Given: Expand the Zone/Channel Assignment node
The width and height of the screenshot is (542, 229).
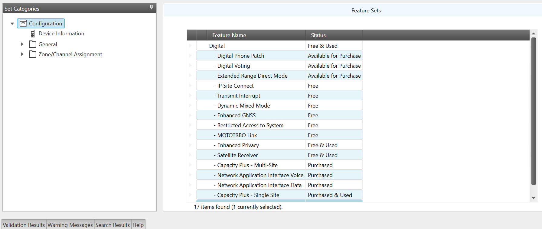Looking at the screenshot, I should (22, 54).
